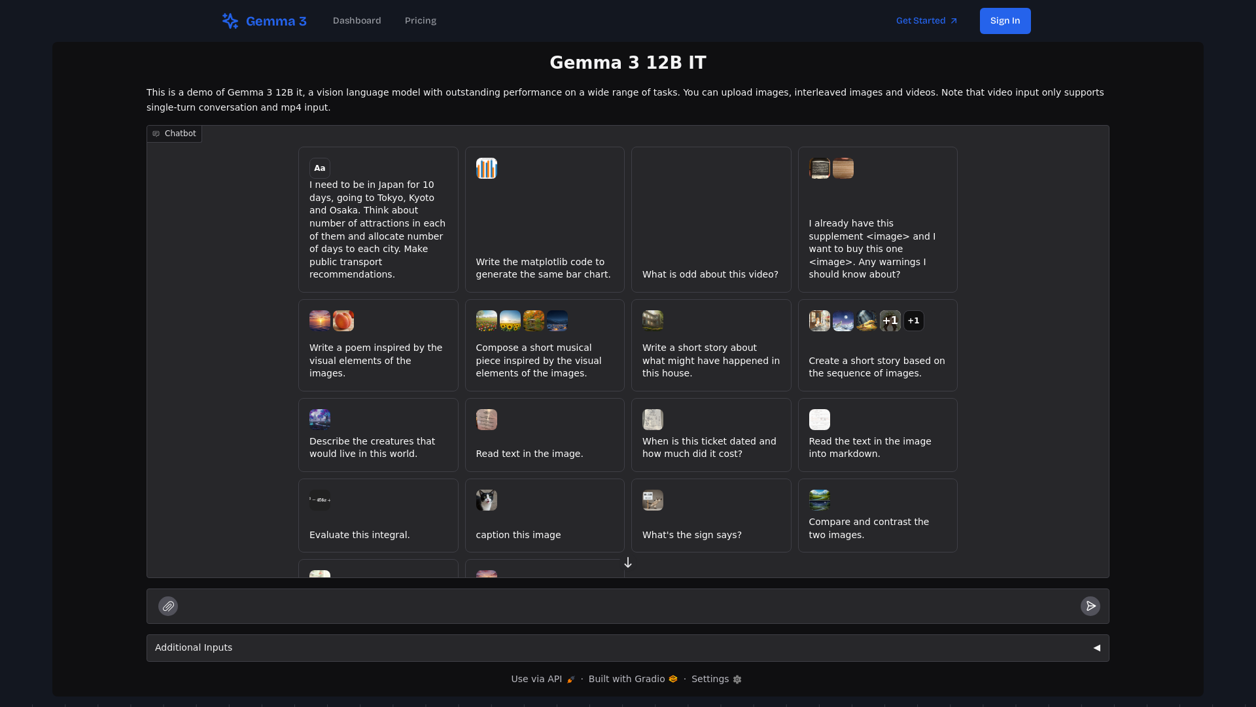
Task: Click thumbnail above 'Read text in the image.'
Action: [487, 420]
